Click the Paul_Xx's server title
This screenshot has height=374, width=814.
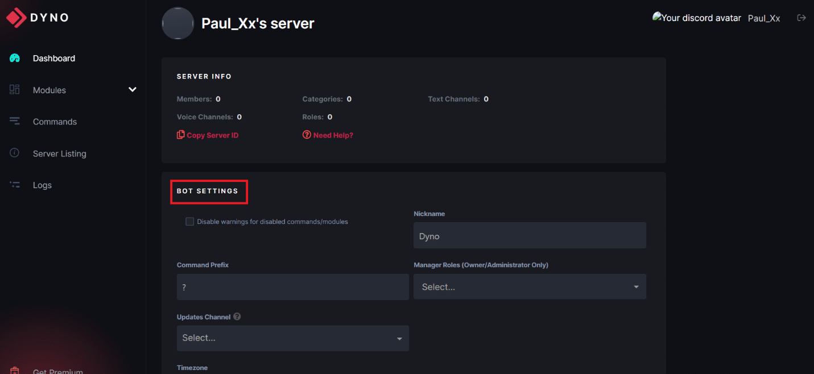click(x=258, y=23)
